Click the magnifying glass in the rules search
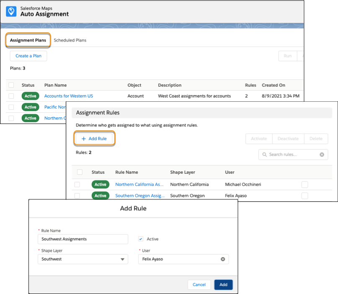The width and height of the screenshot is (338, 294). coord(264,155)
